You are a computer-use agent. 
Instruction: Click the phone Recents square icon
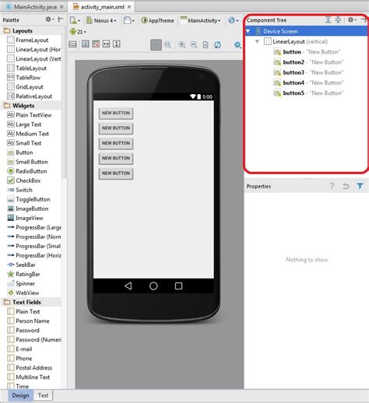click(x=178, y=286)
